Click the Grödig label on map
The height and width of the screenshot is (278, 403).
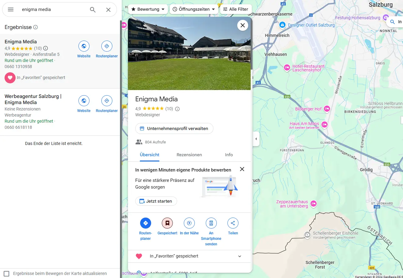point(366,170)
